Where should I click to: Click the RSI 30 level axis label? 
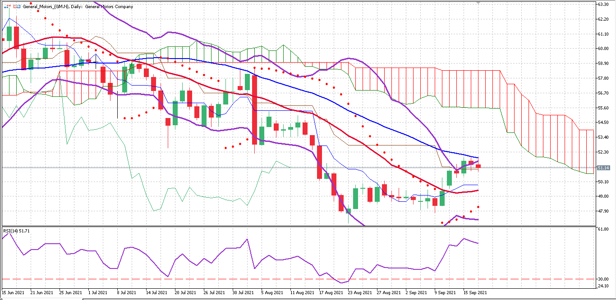click(603, 279)
